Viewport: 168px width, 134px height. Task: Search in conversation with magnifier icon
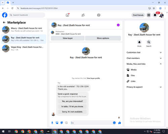point(149,42)
